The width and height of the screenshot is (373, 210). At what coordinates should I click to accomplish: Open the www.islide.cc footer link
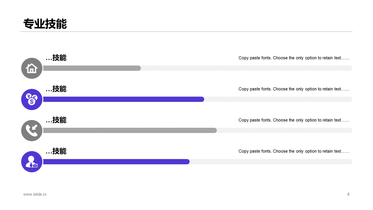coord(35,194)
